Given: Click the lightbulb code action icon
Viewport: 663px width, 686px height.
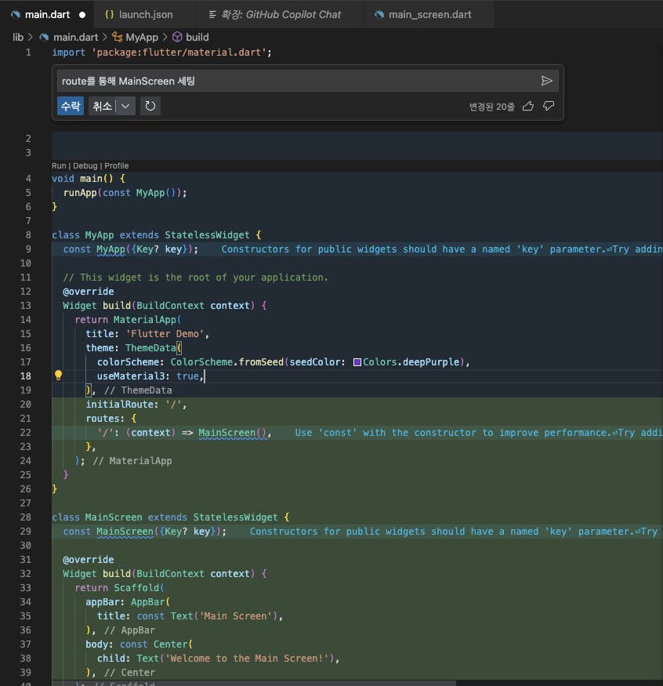Looking at the screenshot, I should 57,376.
